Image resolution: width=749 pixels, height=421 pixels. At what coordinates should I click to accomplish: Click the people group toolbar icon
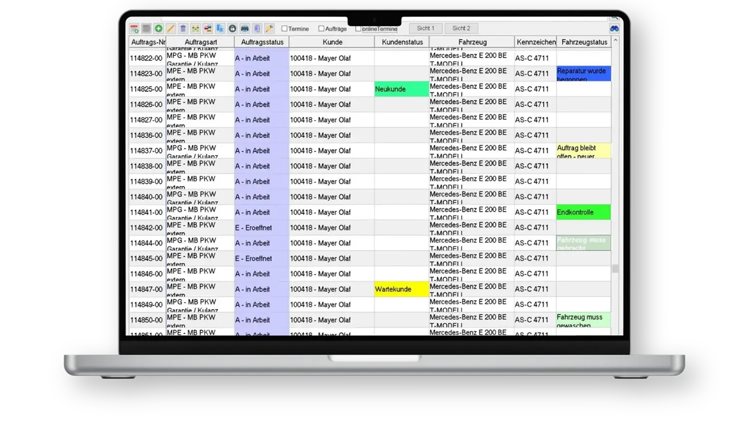(x=195, y=28)
